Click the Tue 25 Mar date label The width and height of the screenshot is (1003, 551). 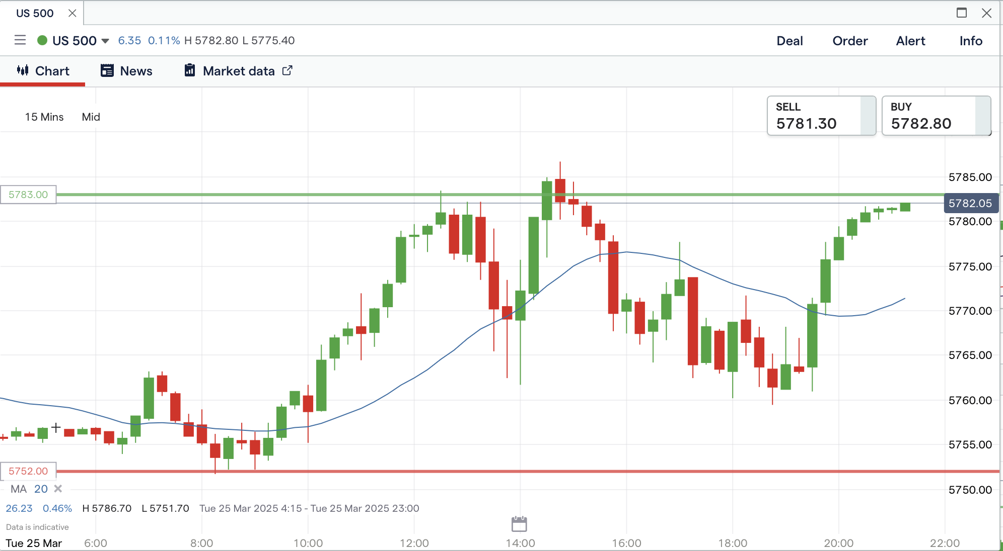pos(34,543)
